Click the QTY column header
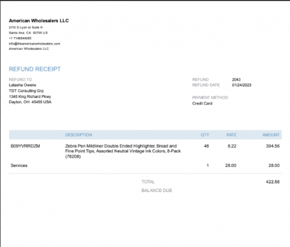 [x=205, y=135]
